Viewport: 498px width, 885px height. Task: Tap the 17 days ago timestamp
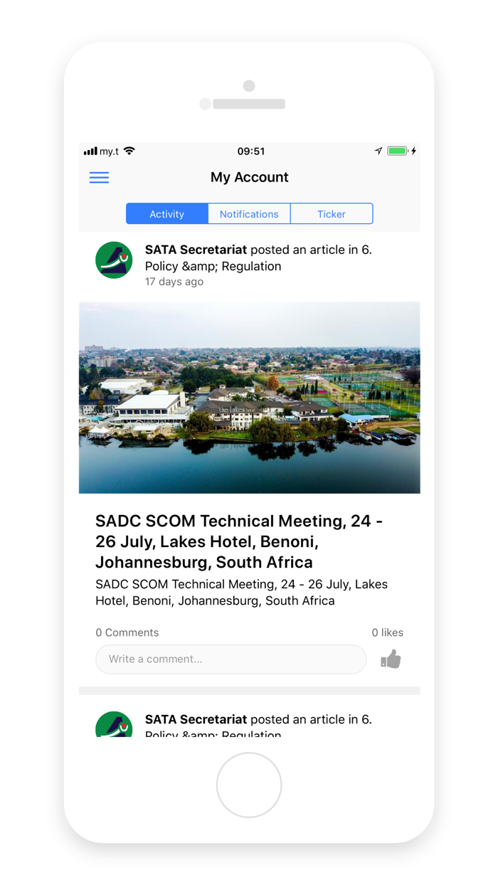pyautogui.click(x=174, y=282)
